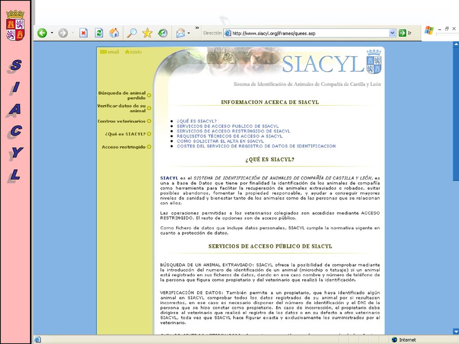Click the SERVICIOS DE ACCESO PÚBLICO DE SIACYL heading

[x=270, y=246]
